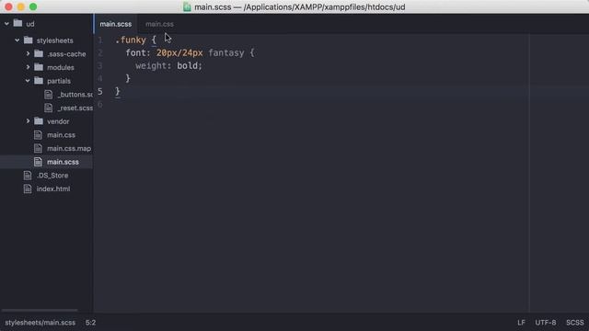The image size is (589, 331).
Task: Click the 5:2 cursor position indicator
Action: (90, 323)
